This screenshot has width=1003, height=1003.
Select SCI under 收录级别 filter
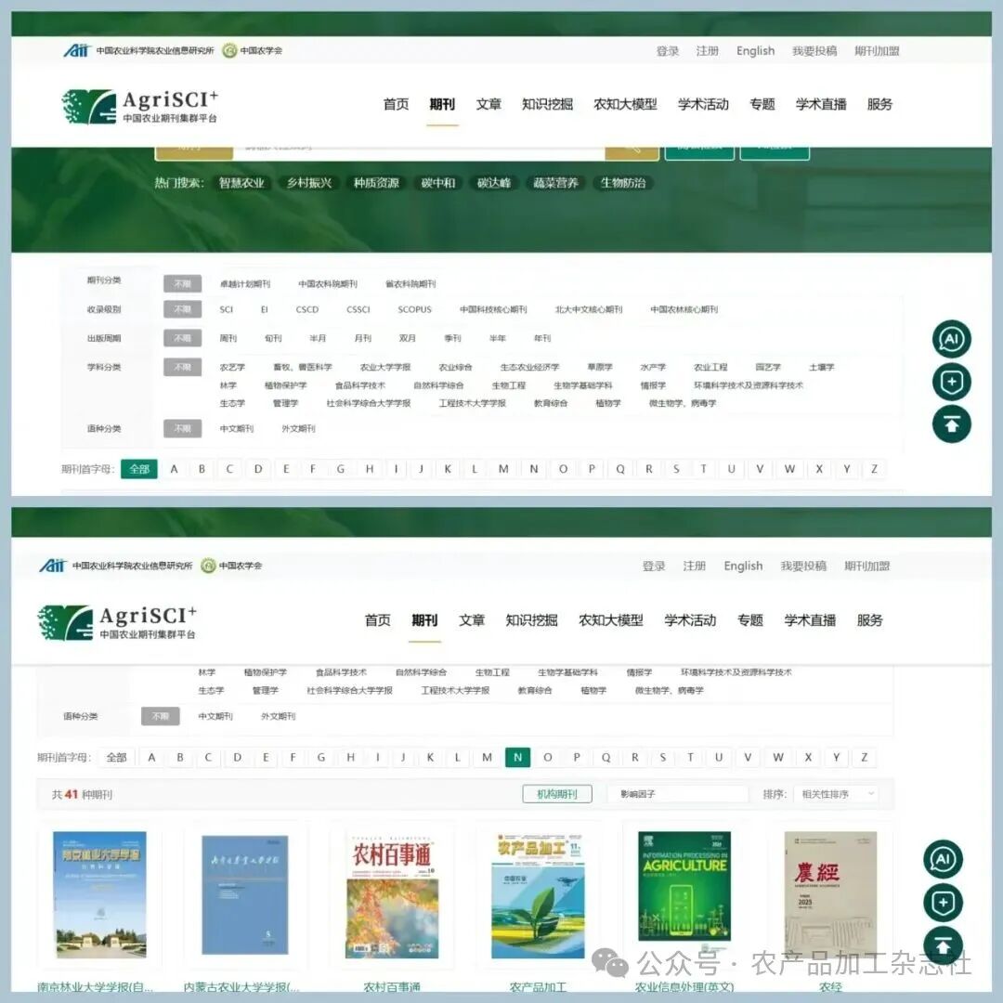pos(226,309)
